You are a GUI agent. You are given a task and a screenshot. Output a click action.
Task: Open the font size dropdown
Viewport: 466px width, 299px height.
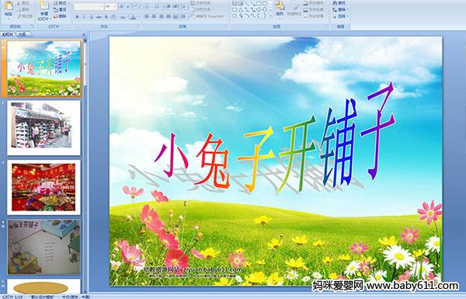115,6
